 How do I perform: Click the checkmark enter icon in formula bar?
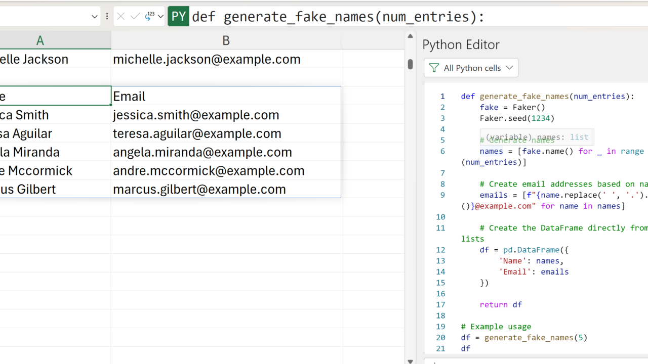pyautogui.click(x=135, y=17)
